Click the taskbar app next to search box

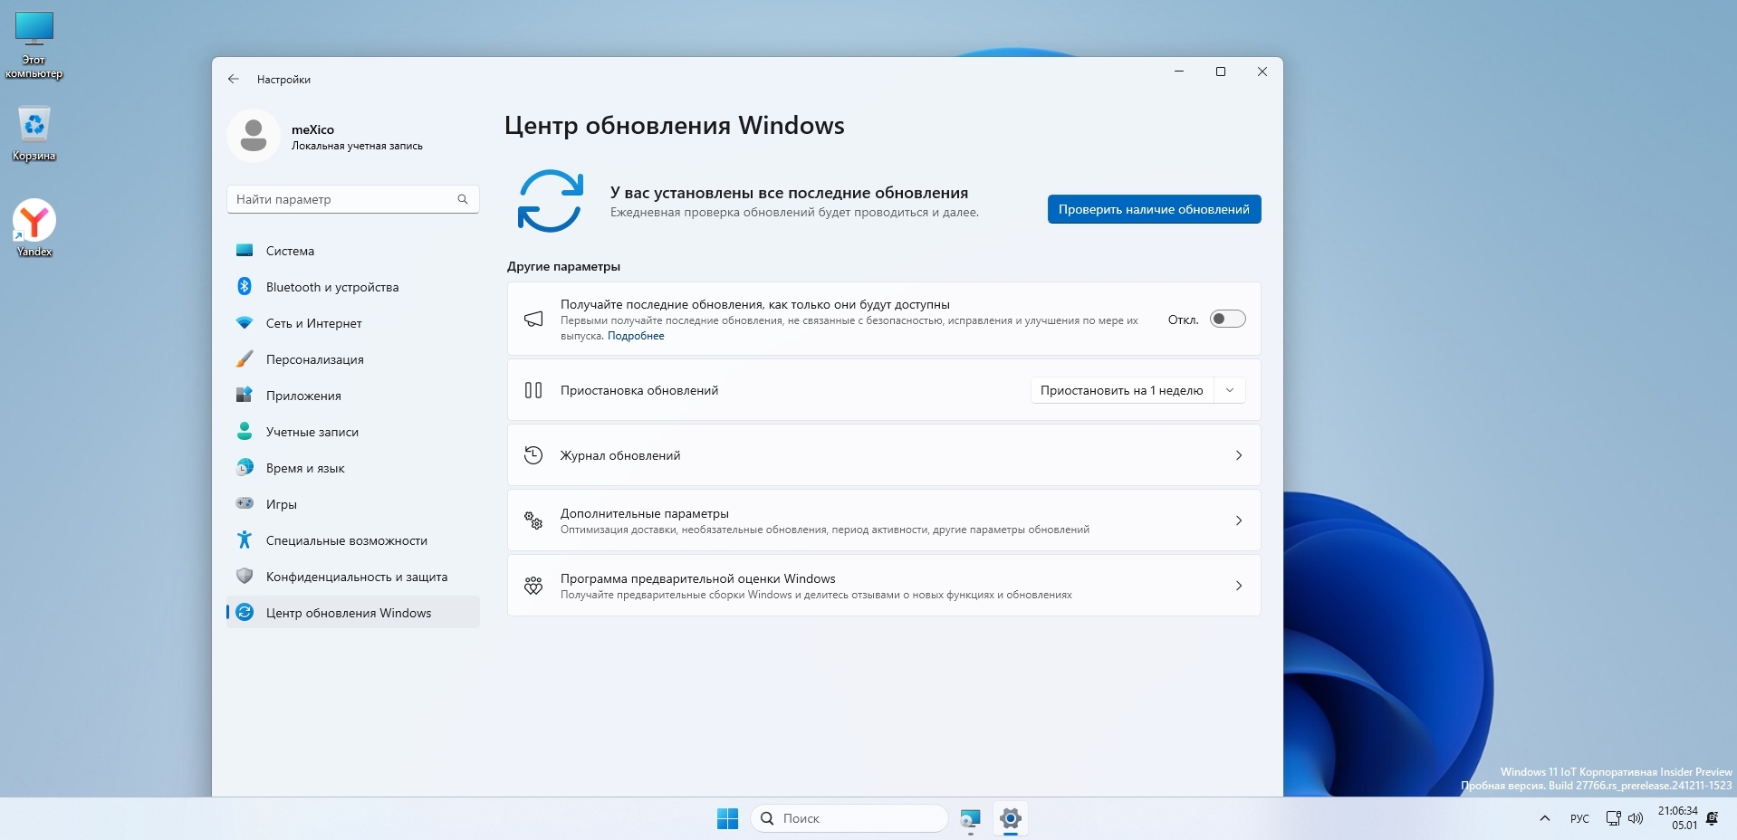[x=970, y=818]
